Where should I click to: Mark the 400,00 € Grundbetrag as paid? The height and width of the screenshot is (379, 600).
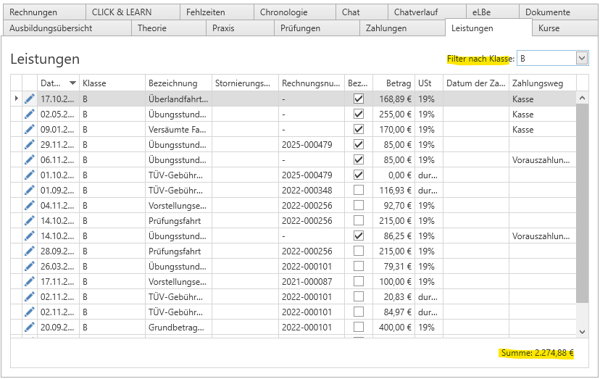click(x=359, y=328)
